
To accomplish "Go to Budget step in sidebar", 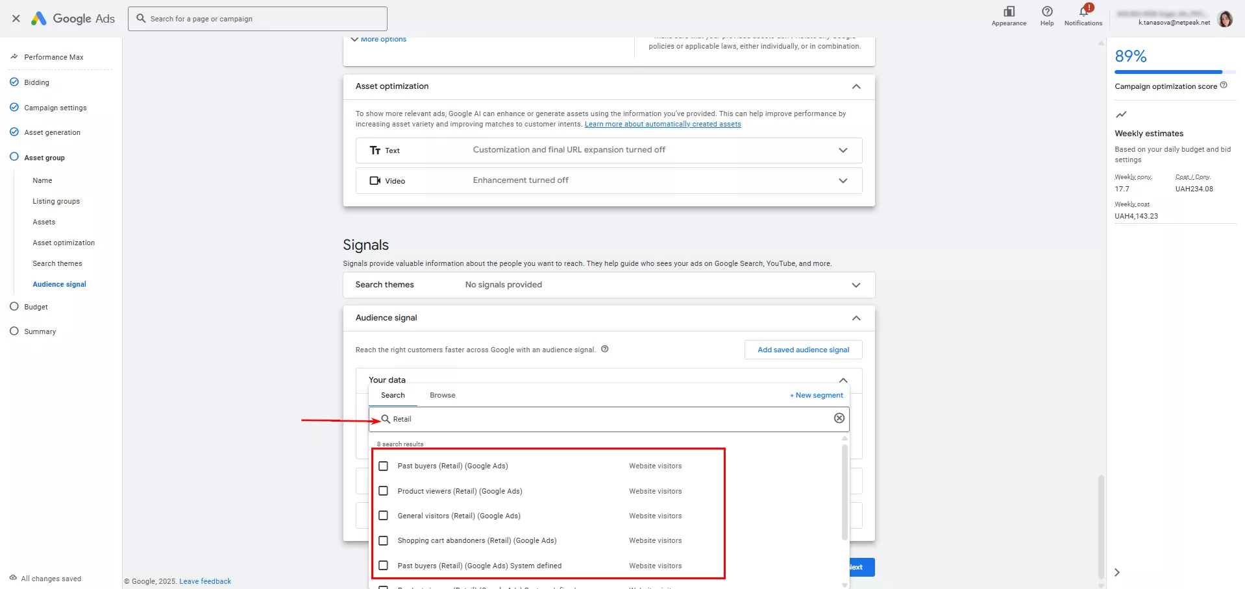I will 36,307.
